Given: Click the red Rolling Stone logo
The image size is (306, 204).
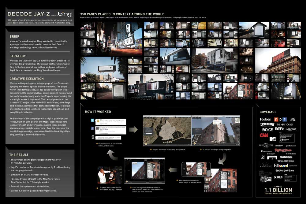Looking at the screenshot, I should [283, 150].
